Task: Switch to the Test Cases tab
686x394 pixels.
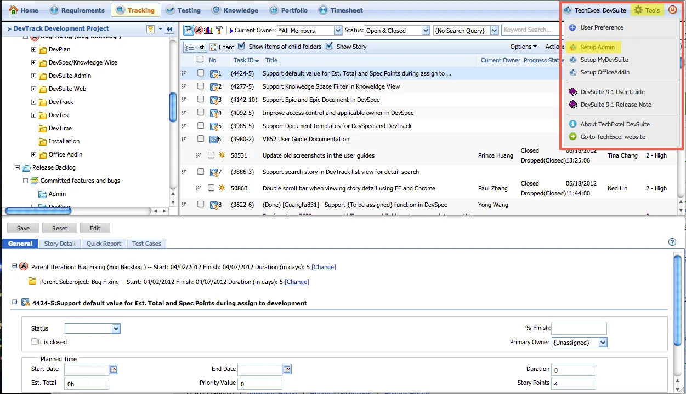Action: [146, 244]
